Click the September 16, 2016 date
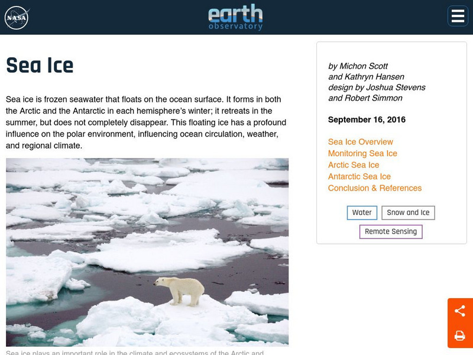473x355 pixels. click(x=367, y=120)
